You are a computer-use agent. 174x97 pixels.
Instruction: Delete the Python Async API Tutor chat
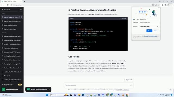21,17
